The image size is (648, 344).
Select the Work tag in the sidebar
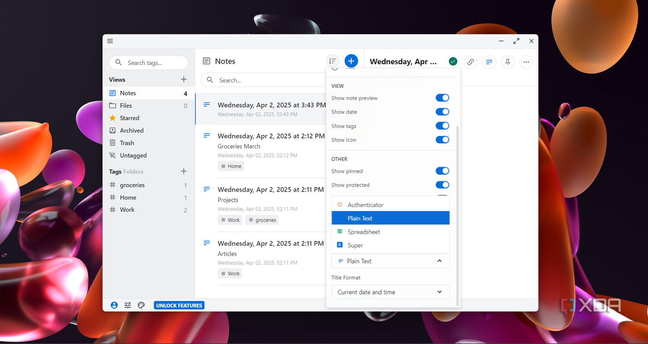pyautogui.click(x=149, y=210)
